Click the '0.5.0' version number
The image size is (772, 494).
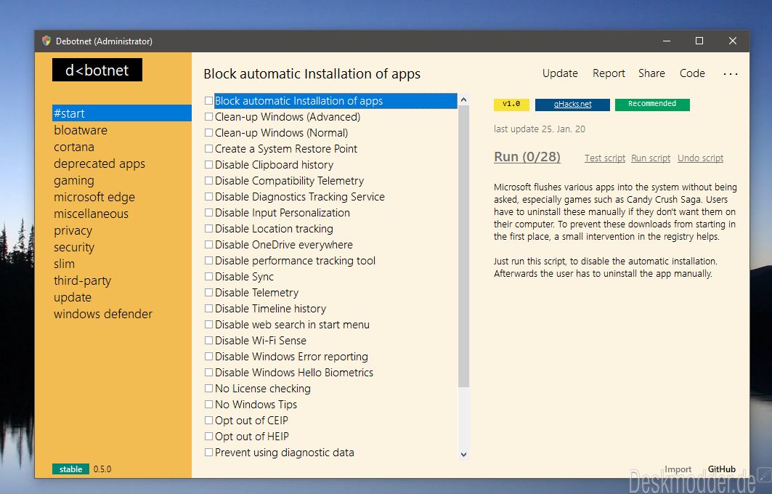pos(102,469)
